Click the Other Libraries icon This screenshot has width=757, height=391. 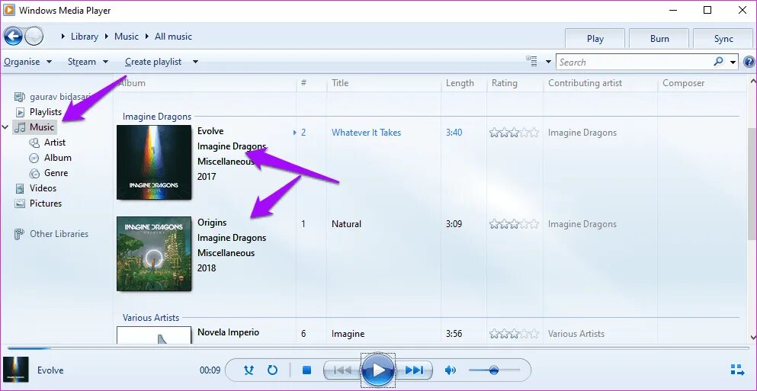point(19,234)
